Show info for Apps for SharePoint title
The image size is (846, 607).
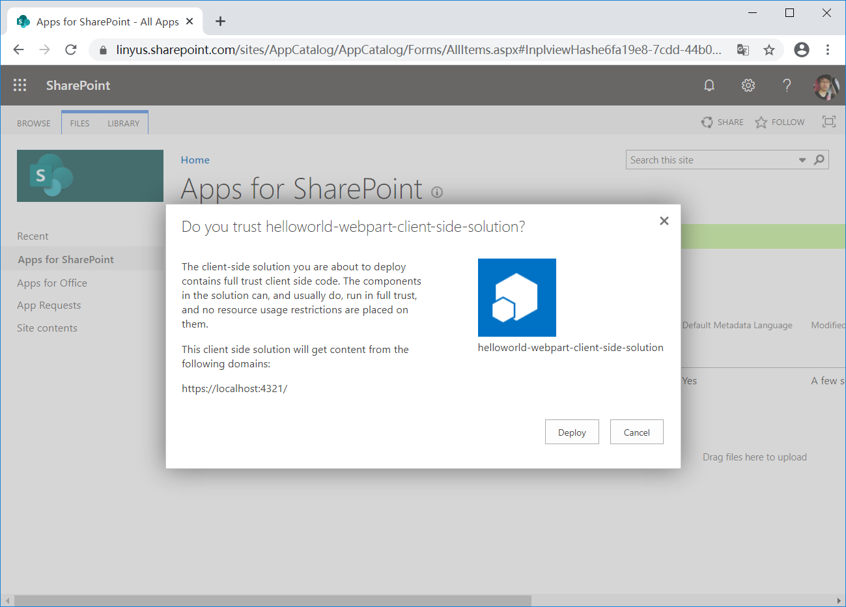pos(437,191)
